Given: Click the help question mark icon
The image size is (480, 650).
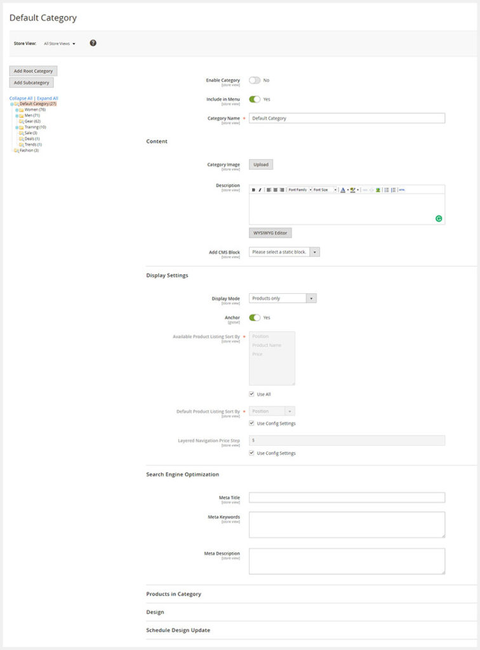Looking at the screenshot, I should (93, 43).
